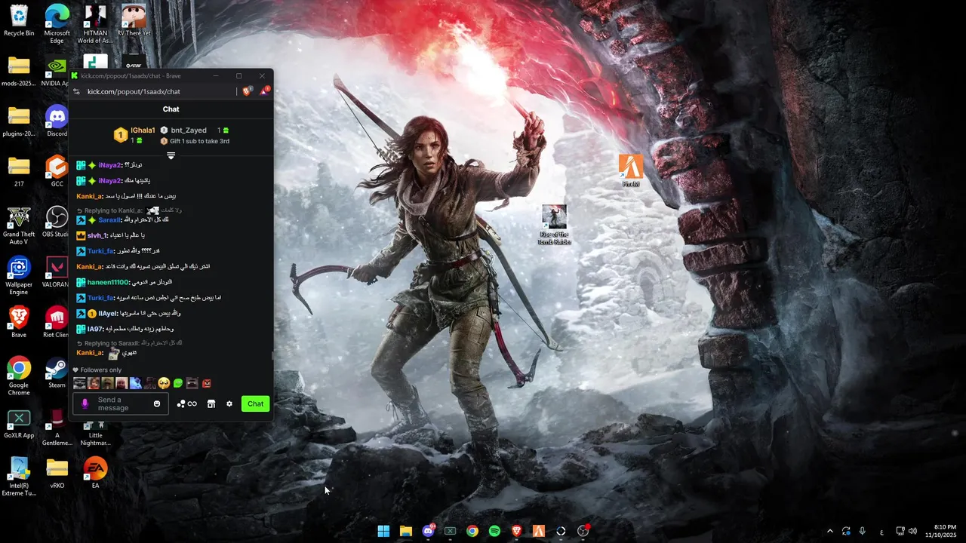Start Grand Theft Auto V from the desktop

pyautogui.click(x=19, y=226)
